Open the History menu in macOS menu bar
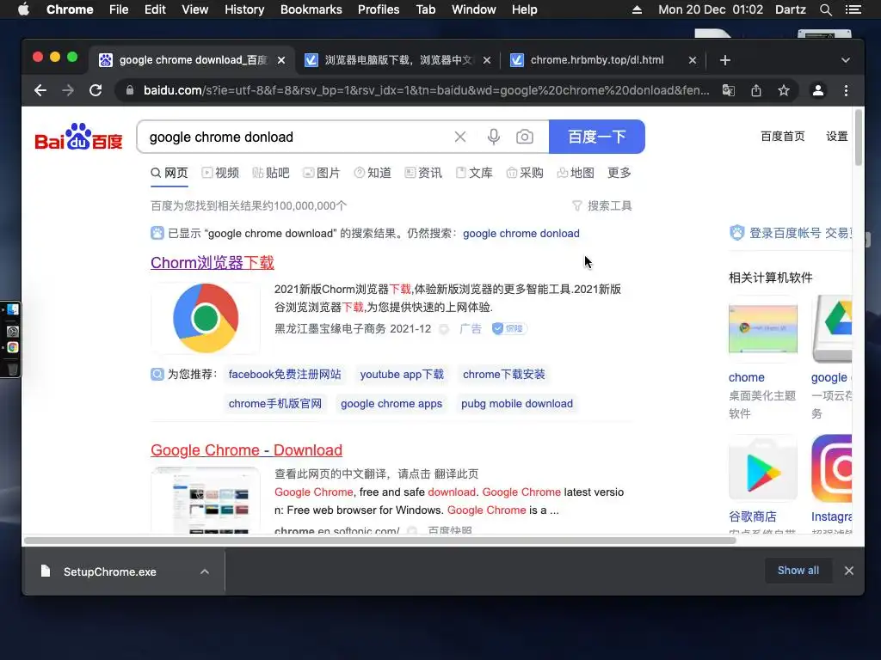This screenshot has width=881, height=660. [x=243, y=9]
